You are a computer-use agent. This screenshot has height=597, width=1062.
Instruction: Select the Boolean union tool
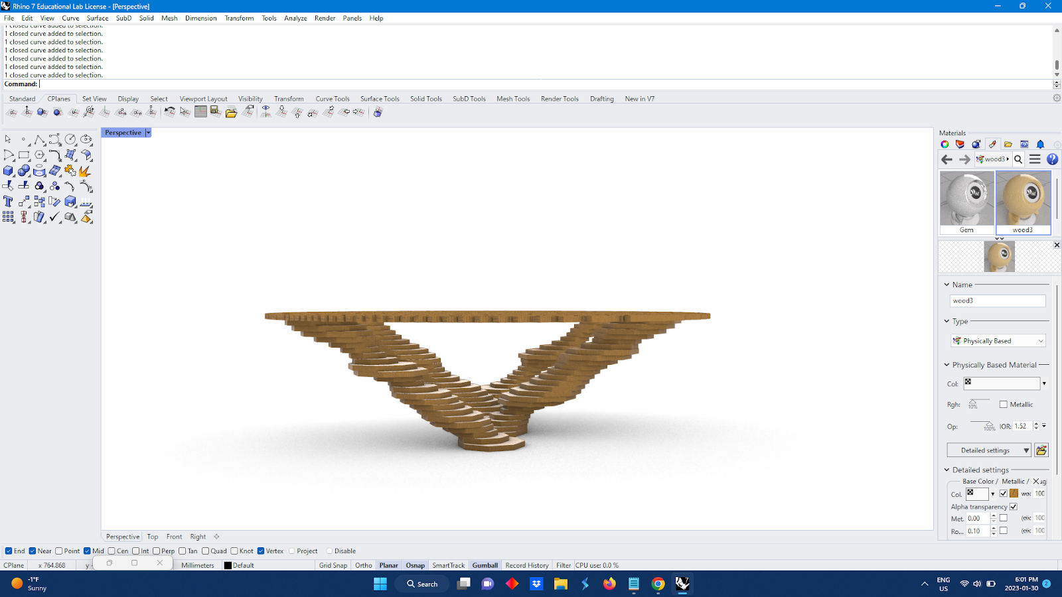24,171
